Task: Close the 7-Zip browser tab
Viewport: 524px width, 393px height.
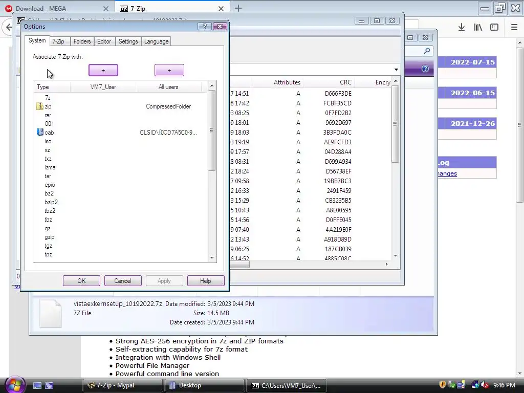Action: (221, 9)
